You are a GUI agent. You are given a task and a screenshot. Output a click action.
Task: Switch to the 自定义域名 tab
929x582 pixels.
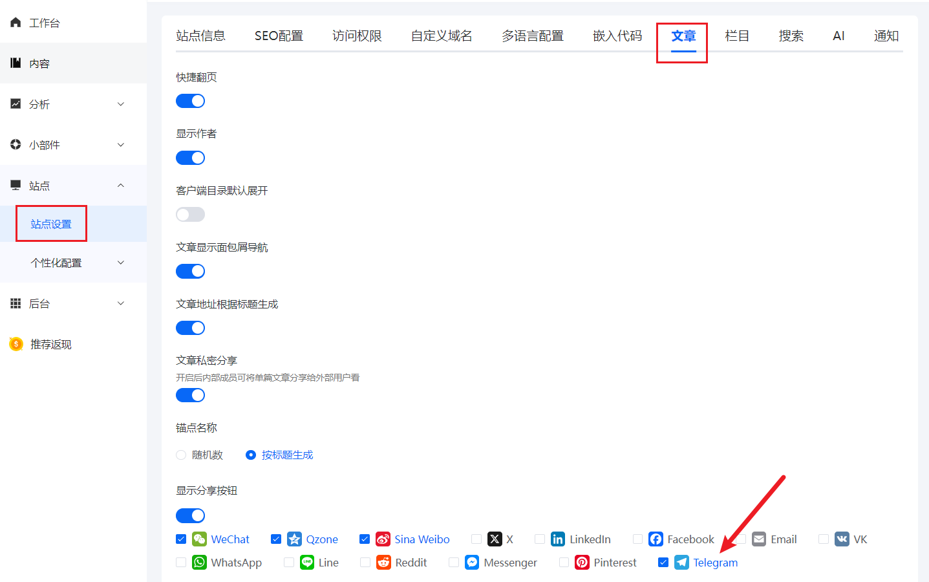pos(442,36)
